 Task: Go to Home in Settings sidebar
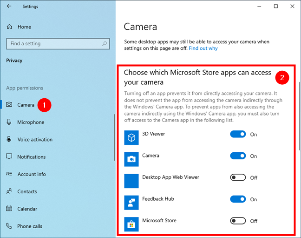click(x=24, y=27)
